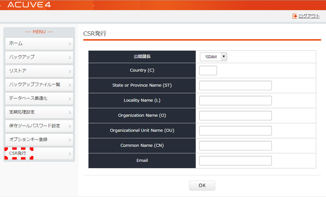Go to the バックアップ menu page
The width and height of the screenshot is (326, 197).
[x=39, y=57]
